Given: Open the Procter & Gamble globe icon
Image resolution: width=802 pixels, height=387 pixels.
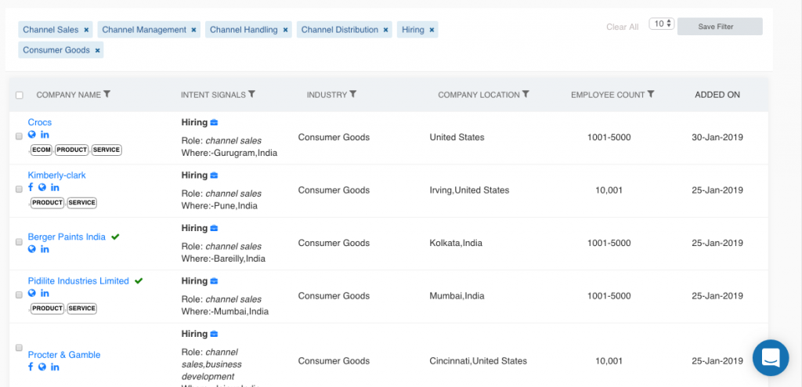Looking at the screenshot, I should [42, 367].
